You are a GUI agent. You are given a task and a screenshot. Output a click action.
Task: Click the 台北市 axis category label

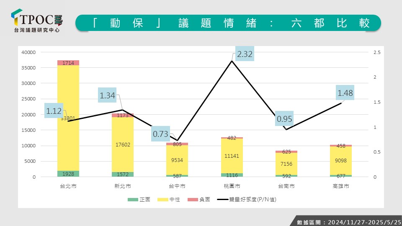[68, 185]
